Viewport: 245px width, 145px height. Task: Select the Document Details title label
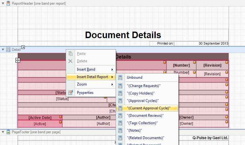123,35
